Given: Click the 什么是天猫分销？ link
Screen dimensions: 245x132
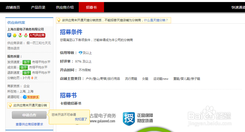Looking at the screenshot, I should click(156, 20).
